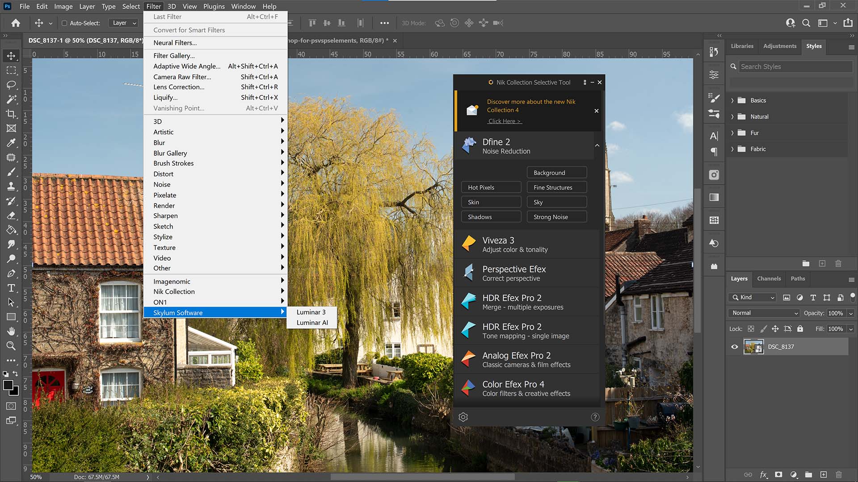Open Nik Selective Tool settings gear

click(x=463, y=417)
